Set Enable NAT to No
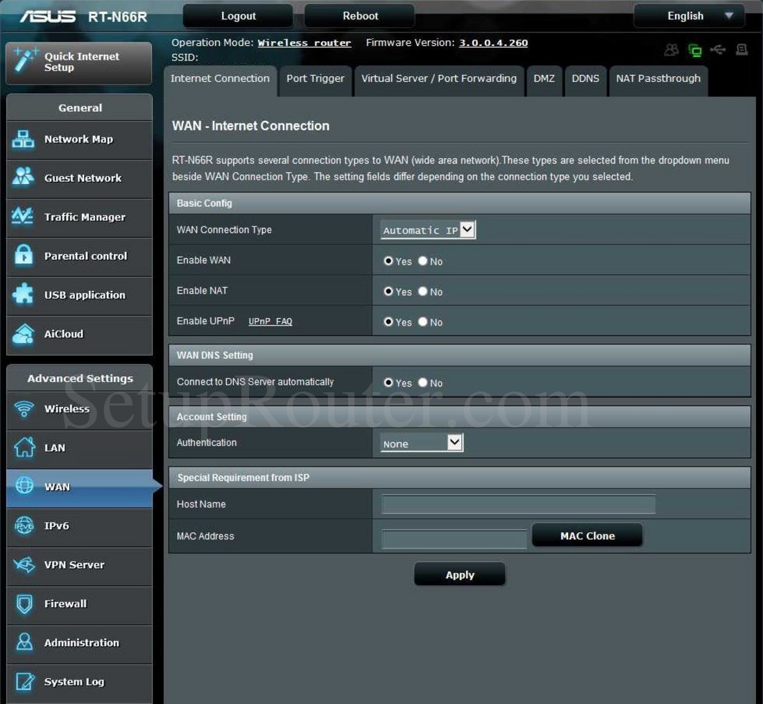763x704 pixels. click(422, 292)
